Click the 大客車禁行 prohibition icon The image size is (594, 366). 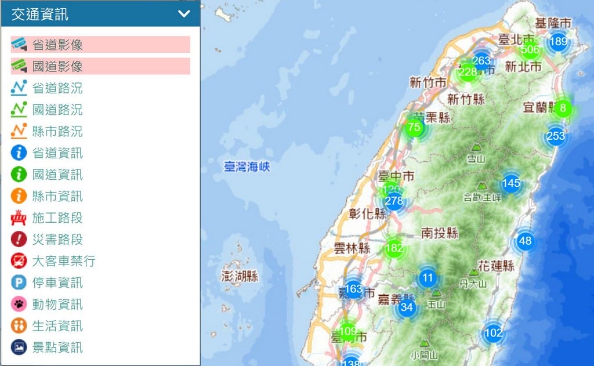[x=19, y=261]
